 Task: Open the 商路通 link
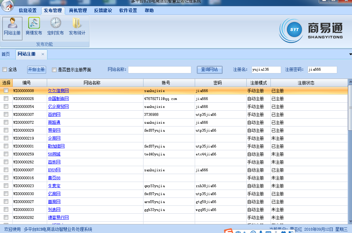(x=54, y=122)
